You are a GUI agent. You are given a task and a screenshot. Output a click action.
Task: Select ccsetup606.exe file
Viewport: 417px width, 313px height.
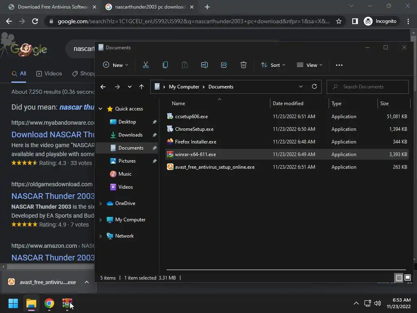tap(287, 116)
